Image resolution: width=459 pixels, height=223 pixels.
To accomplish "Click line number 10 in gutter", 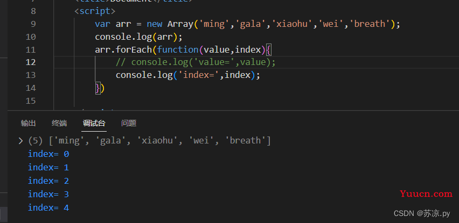I will (31, 37).
